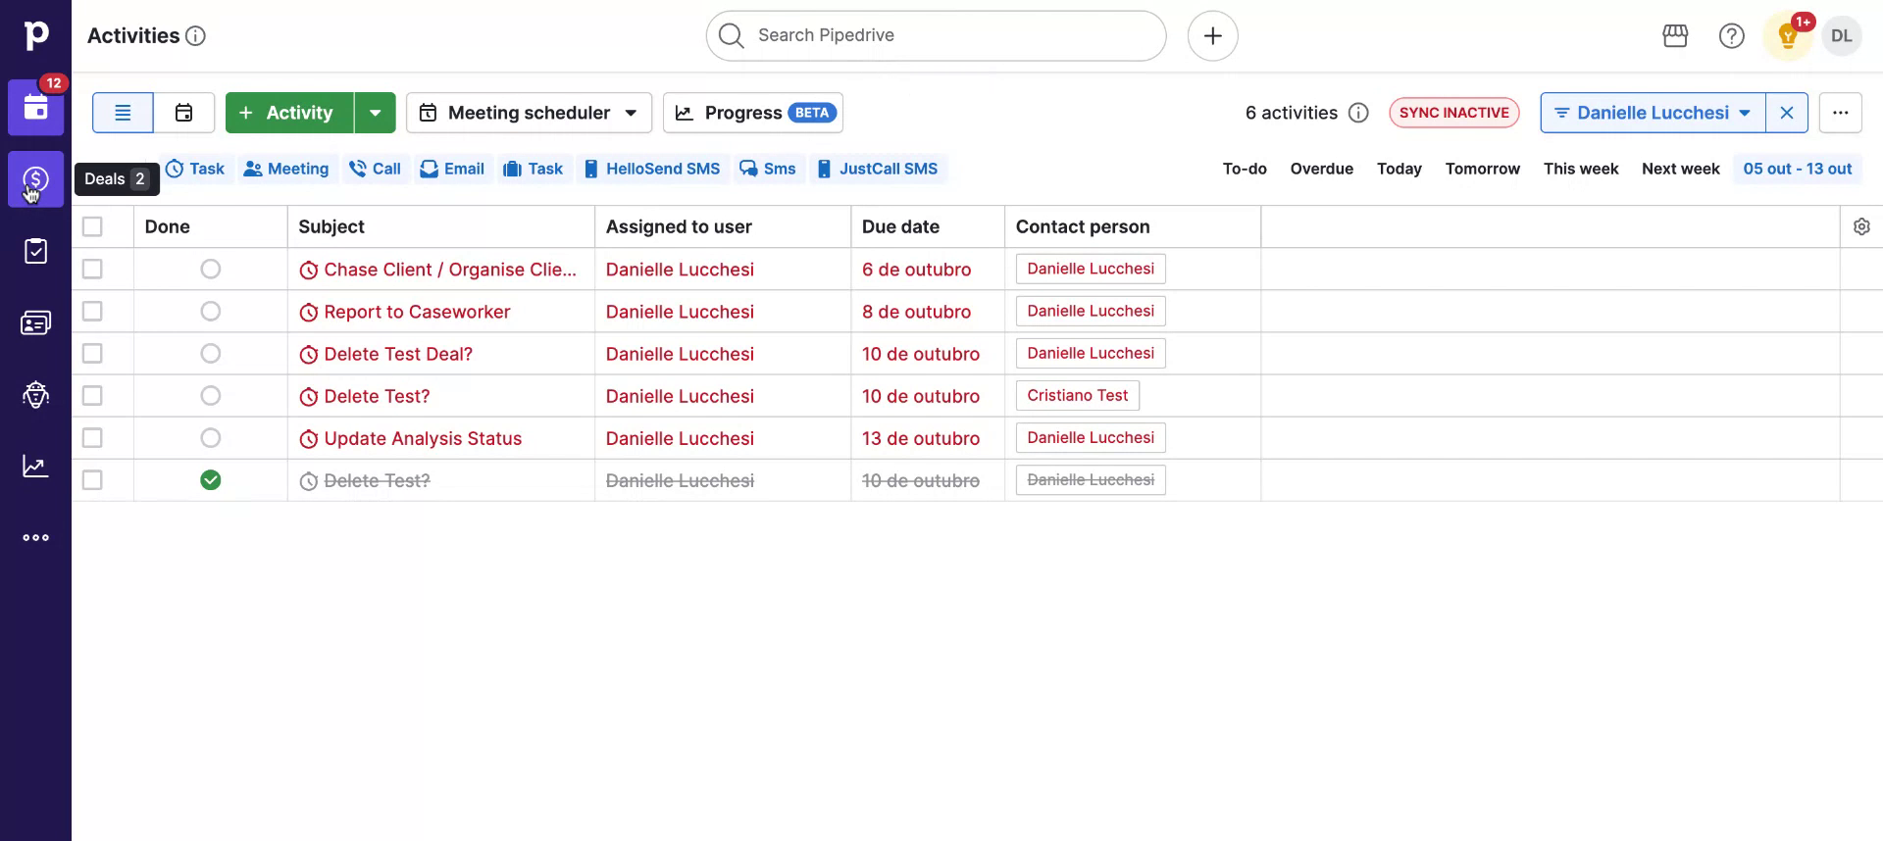Open the More dots in sidebar
1883x841 pixels.
tap(36, 537)
